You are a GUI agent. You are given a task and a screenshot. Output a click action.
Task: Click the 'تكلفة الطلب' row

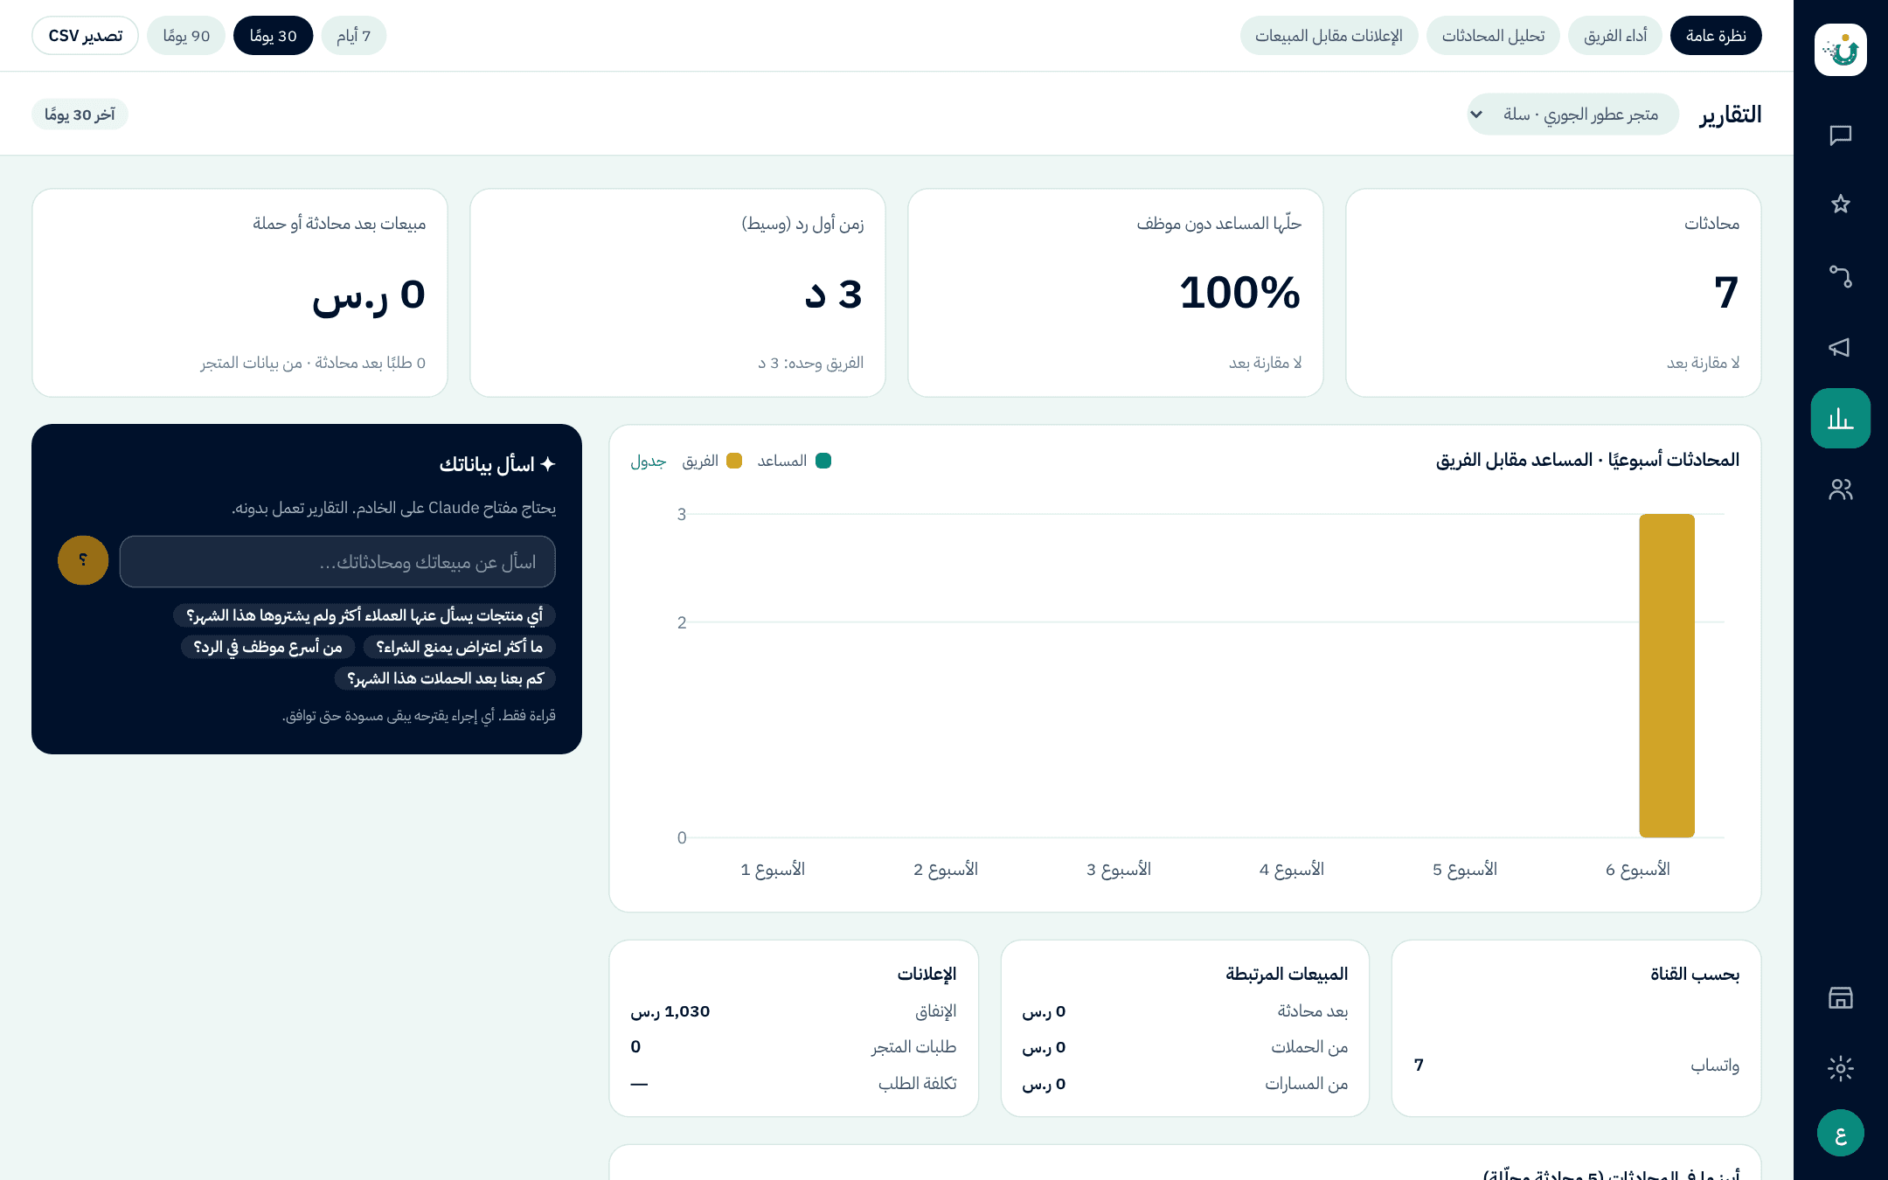pyautogui.click(x=794, y=1084)
